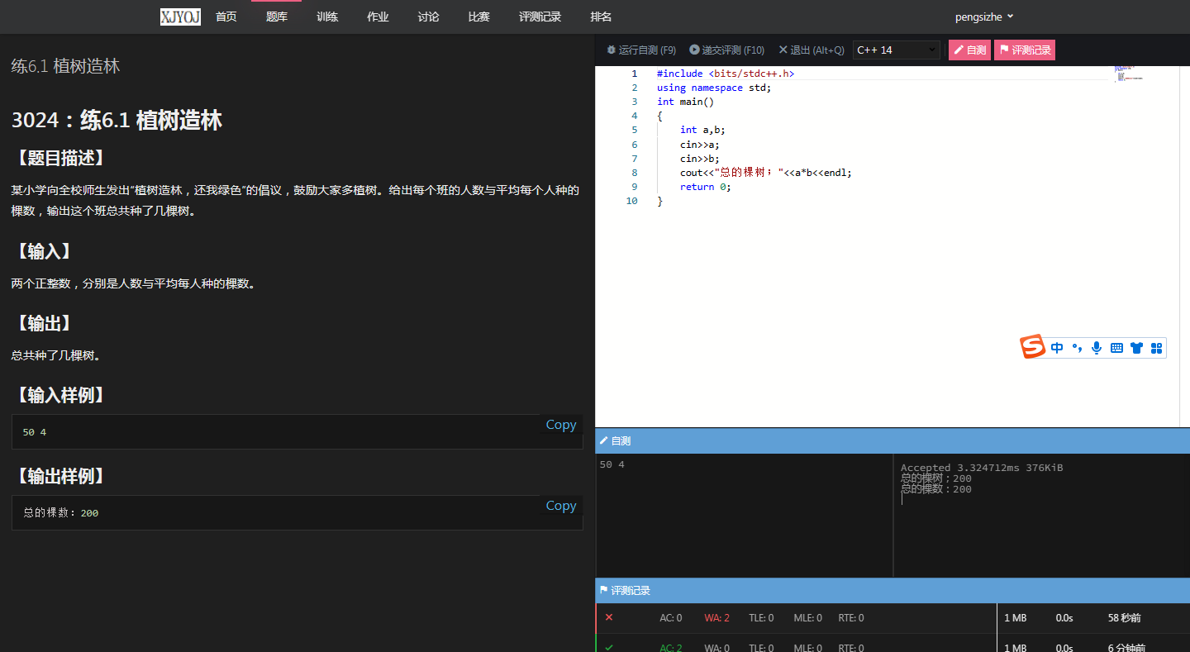The height and width of the screenshot is (652, 1190).
Task: Click the 自测 panel header
Action: click(x=892, y=441)
